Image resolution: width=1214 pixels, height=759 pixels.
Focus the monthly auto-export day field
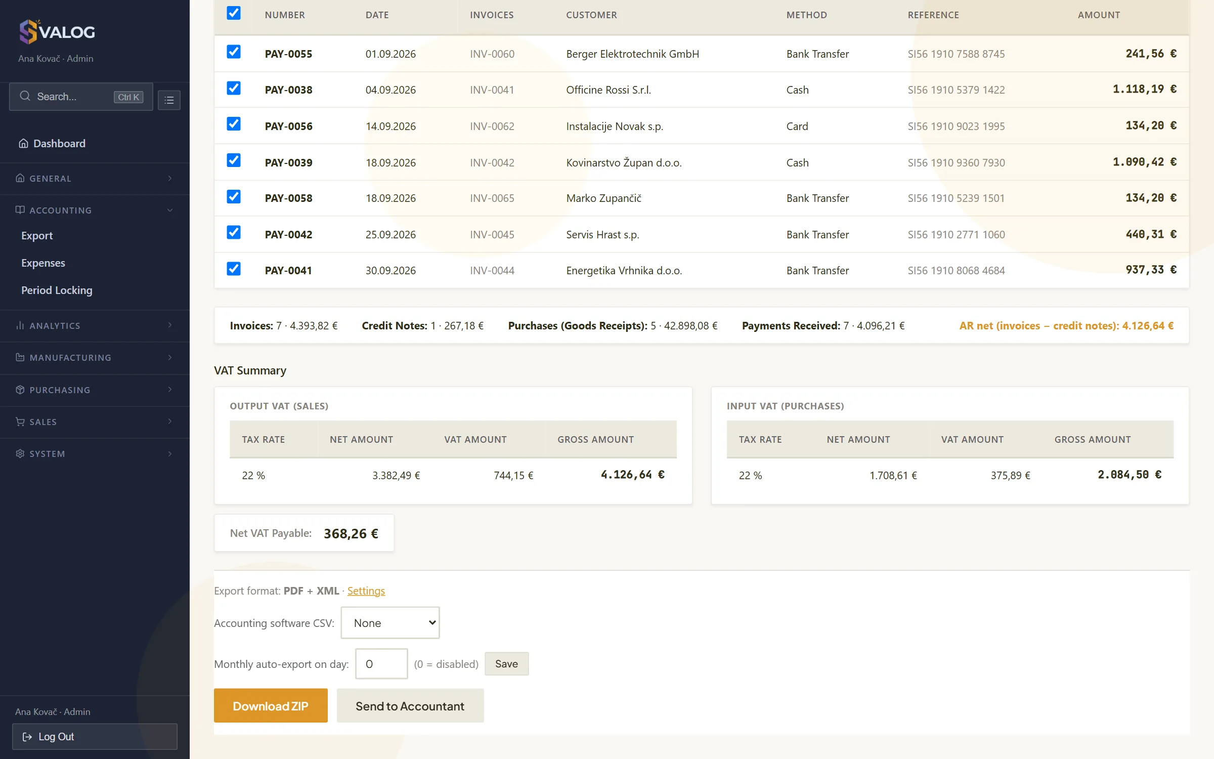pos(381,664)
